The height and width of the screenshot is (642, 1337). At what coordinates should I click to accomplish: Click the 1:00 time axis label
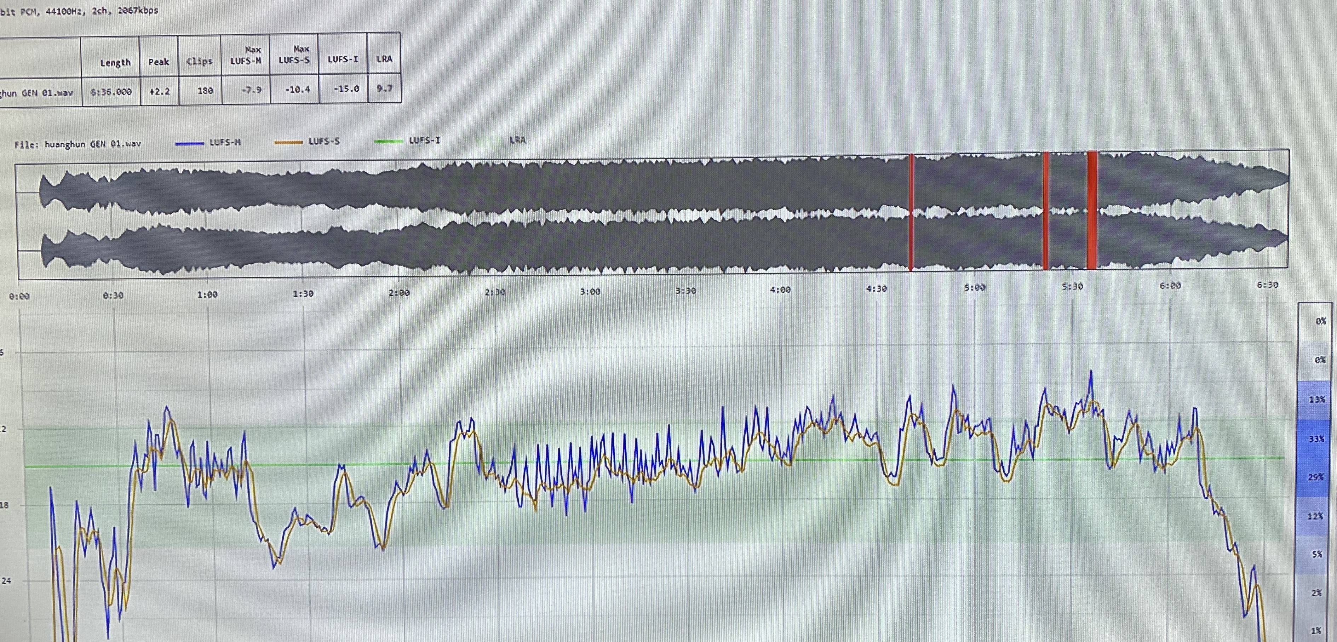[208, 294]
